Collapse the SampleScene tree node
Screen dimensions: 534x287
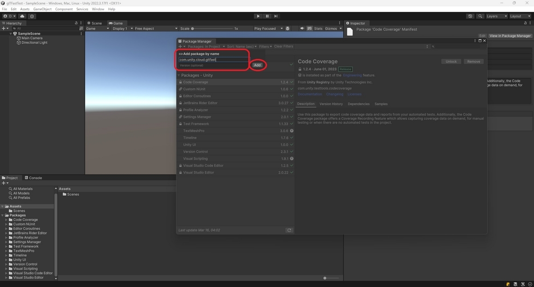(x=11, y=33)
